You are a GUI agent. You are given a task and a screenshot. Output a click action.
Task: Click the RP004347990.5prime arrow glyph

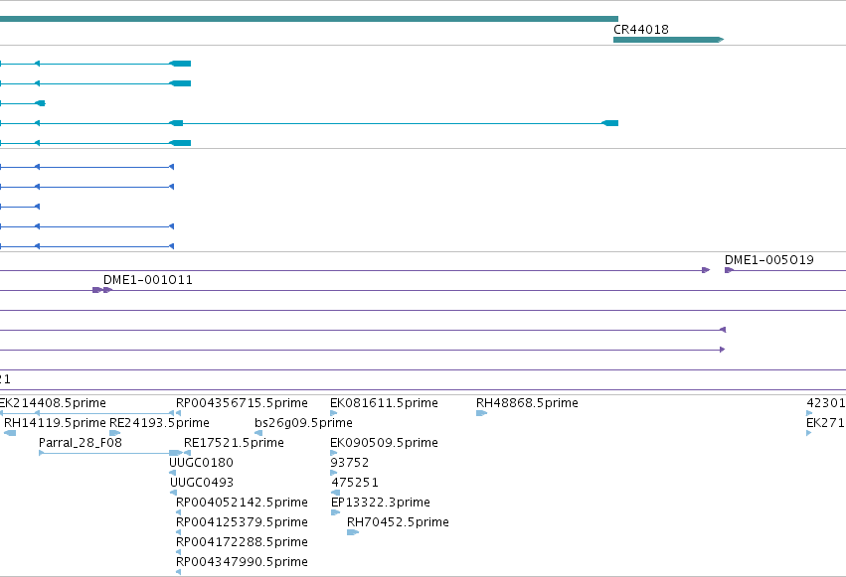click(178, 572)
